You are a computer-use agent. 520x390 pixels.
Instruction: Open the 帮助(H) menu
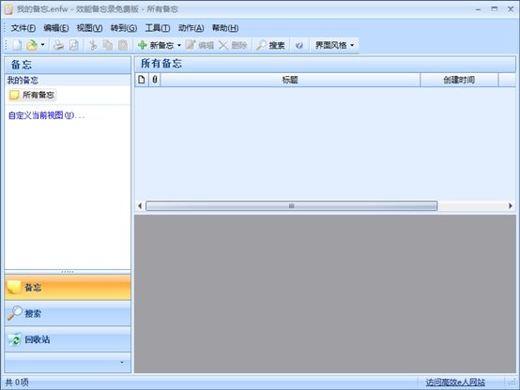pos(225,28)
